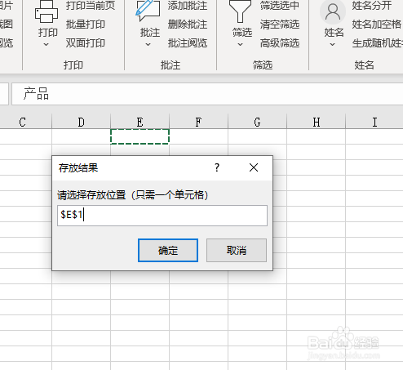
Task: Select column E header
Action: pos(139,122)
